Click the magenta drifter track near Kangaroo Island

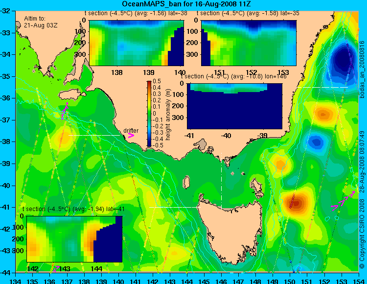[65, 111]
